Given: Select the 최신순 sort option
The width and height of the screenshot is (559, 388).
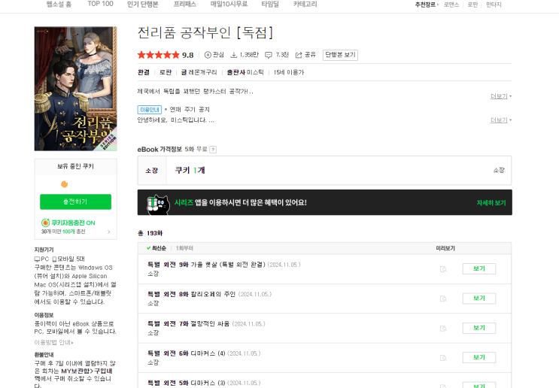Looking at the screenshot, I should (x=156, y=248).
